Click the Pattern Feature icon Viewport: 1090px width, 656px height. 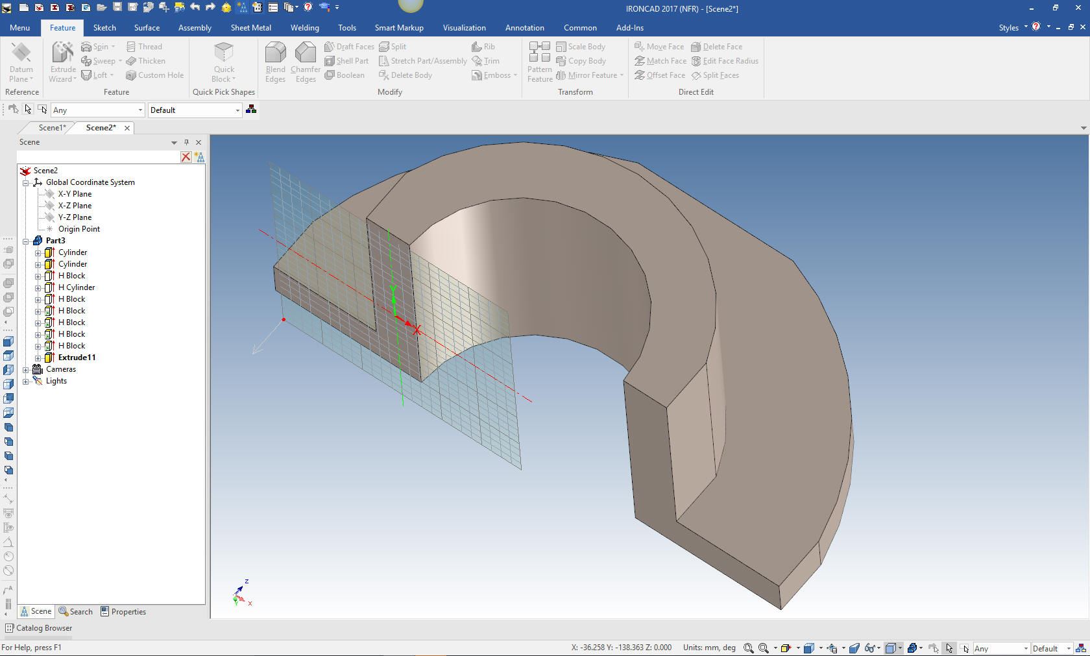point(539,53)
